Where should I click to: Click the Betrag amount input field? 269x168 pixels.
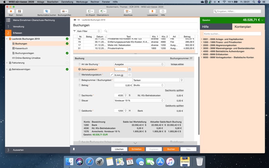pos(123,85)
